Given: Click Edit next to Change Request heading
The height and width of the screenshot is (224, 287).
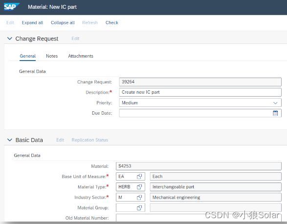Looking at the screenshot, I should coord(75,39).
